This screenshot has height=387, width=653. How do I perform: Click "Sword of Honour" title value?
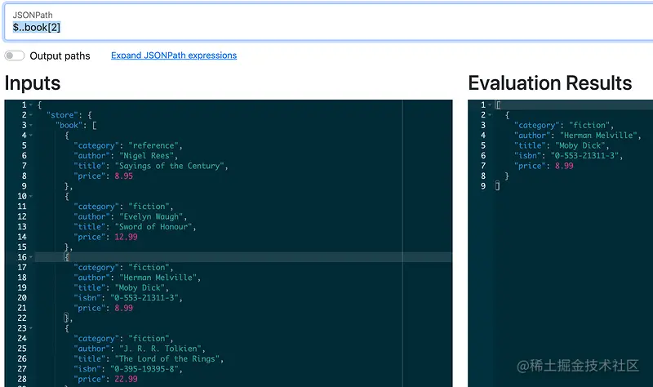click(x=153, y=227)
